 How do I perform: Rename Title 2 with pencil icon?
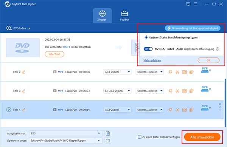point(23,72)
